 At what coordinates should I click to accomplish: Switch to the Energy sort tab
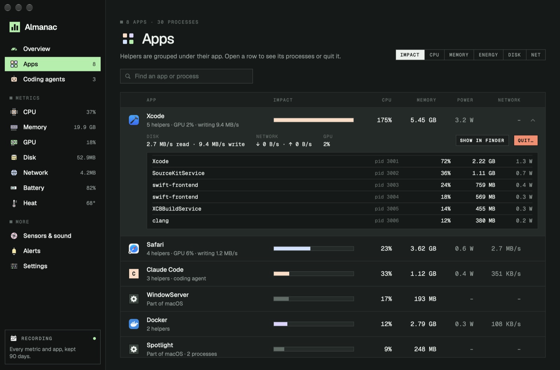click(x=488, y=55)
